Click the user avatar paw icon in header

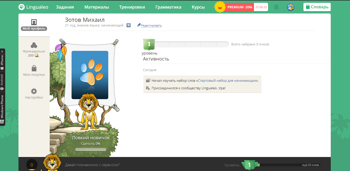click(x=291, y=7)
